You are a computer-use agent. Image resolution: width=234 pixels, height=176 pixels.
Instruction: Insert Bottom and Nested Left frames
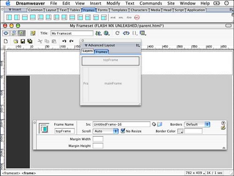[x=41, y=17]
